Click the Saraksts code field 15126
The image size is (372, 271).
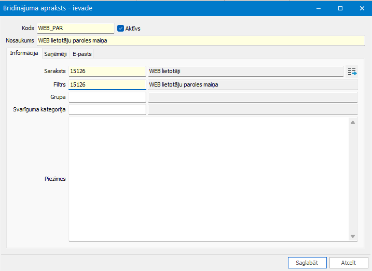point(107,72)
